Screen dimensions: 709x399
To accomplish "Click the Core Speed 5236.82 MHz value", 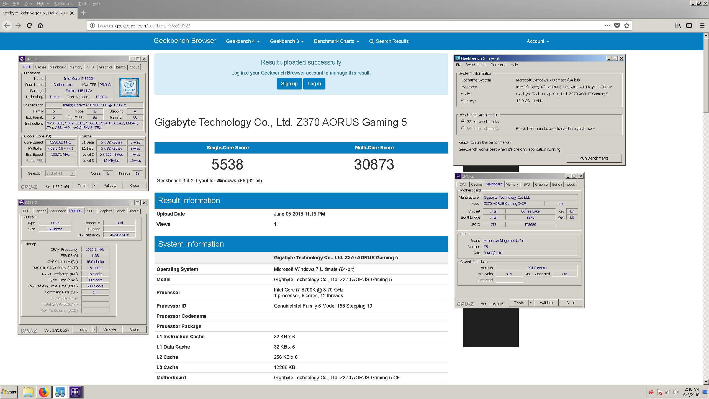I will point(60,142).
